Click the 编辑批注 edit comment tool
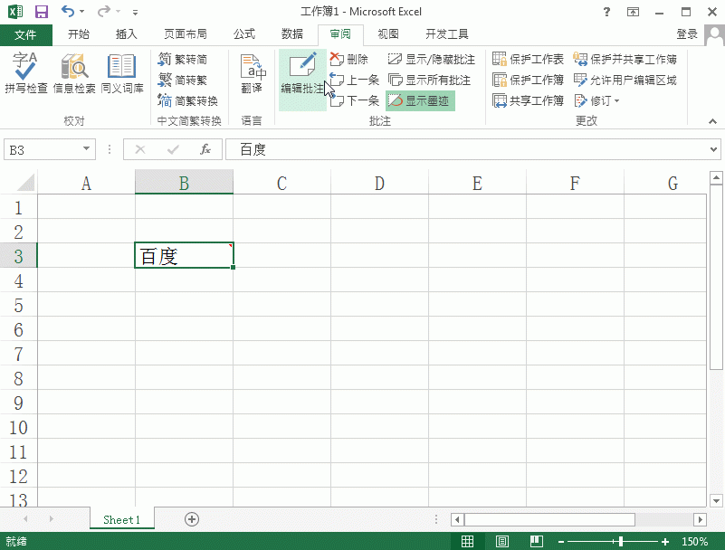Screen dimensions: 725x550 [x=302, y=77]
